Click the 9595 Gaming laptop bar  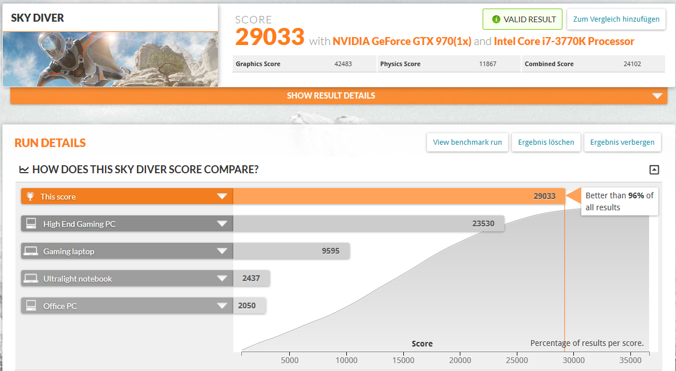pyautogui.click(x=292, y=251)
